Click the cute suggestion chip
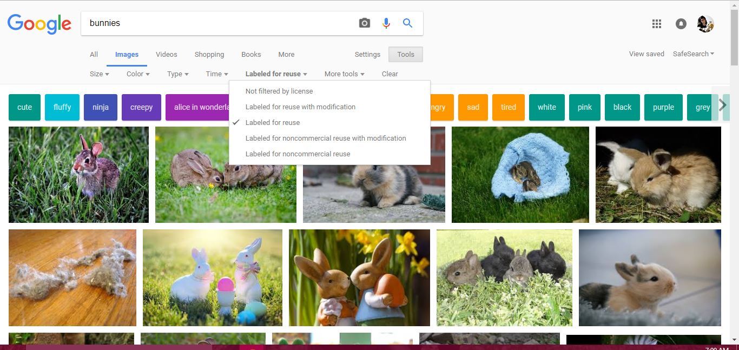 point(24,107)
